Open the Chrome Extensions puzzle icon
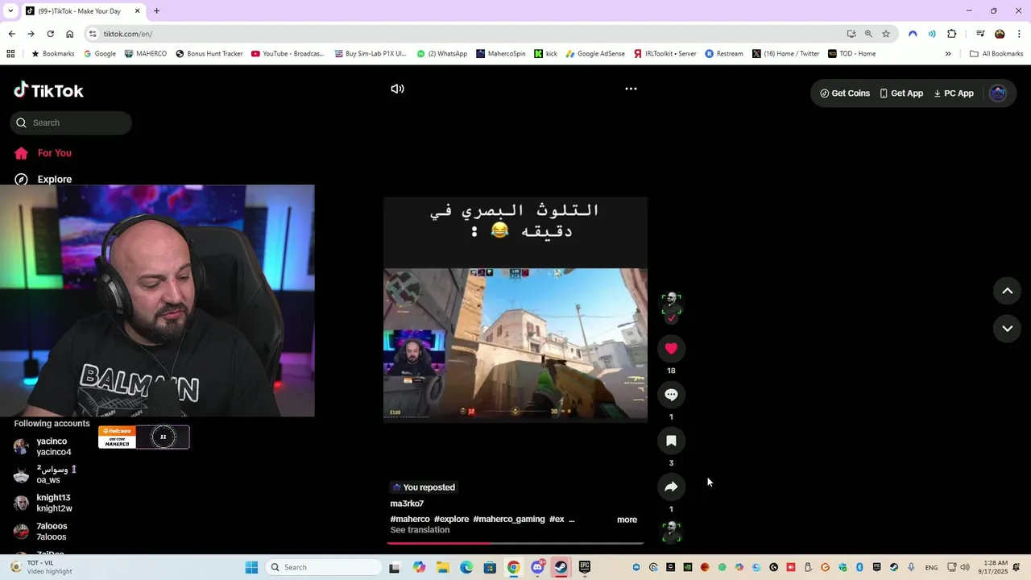 coord(952,34)
